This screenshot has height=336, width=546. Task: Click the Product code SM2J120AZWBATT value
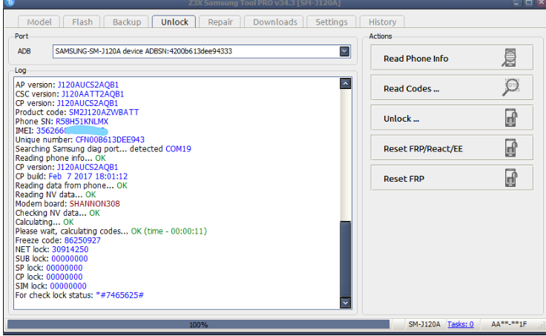click(x=104, y=112)
